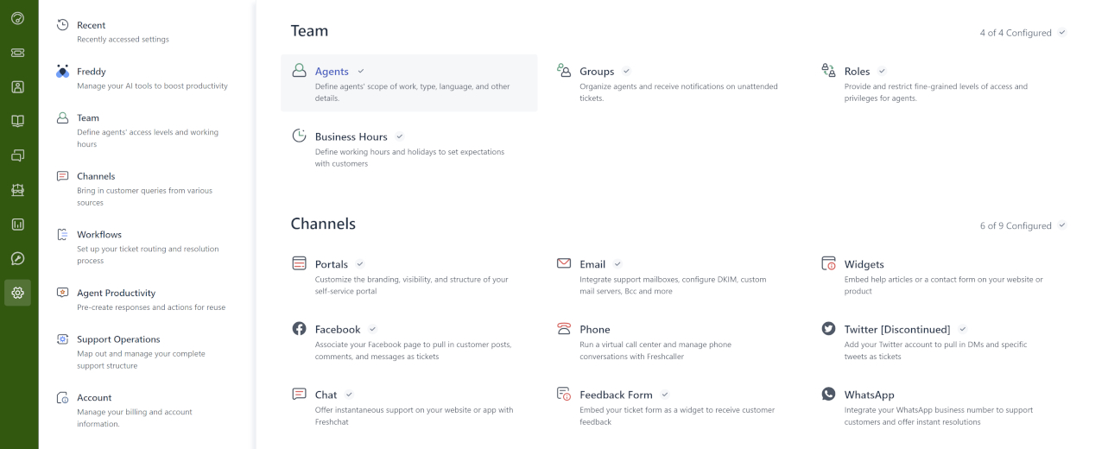
Task: Open the Email channel settings link
Action: [x=592, y=264]
